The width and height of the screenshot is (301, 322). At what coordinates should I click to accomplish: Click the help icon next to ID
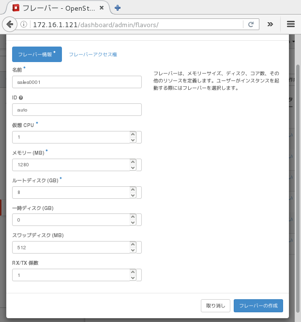click(x=21, y=97)
